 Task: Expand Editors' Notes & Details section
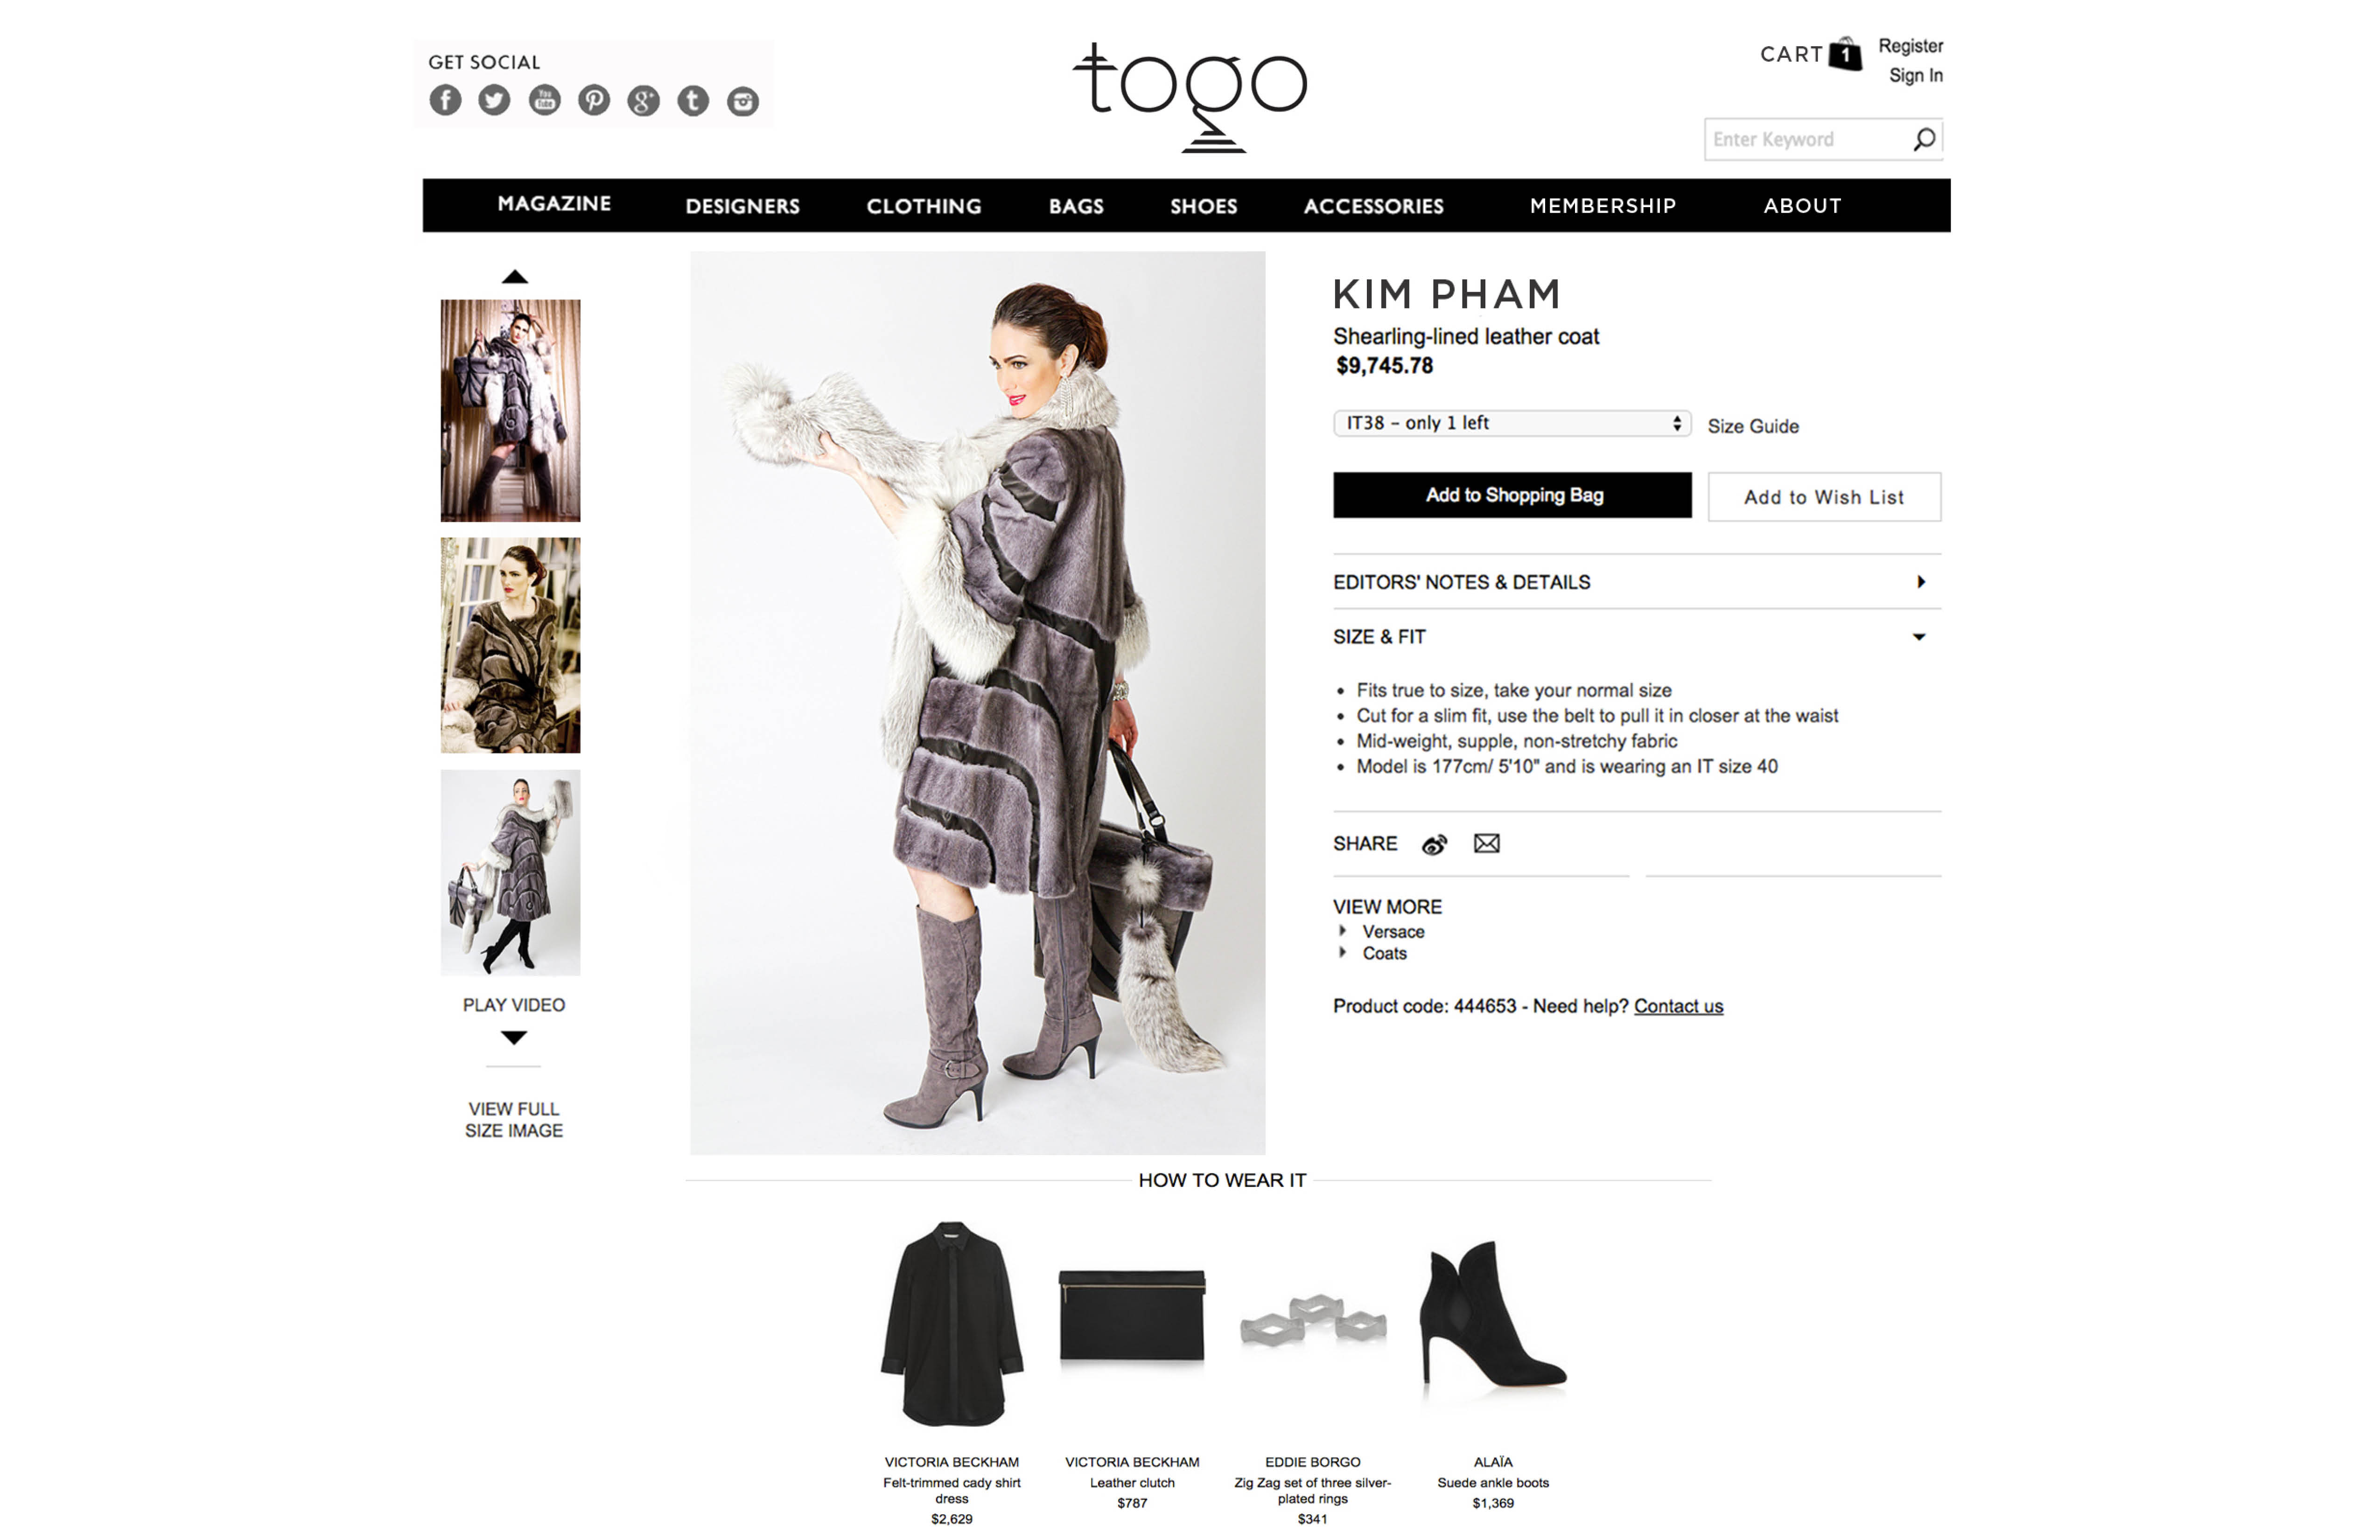[1637, 582]
